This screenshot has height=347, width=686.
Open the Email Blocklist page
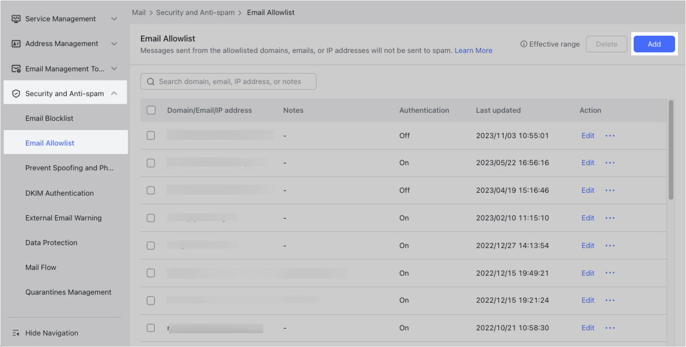(48, 118)
